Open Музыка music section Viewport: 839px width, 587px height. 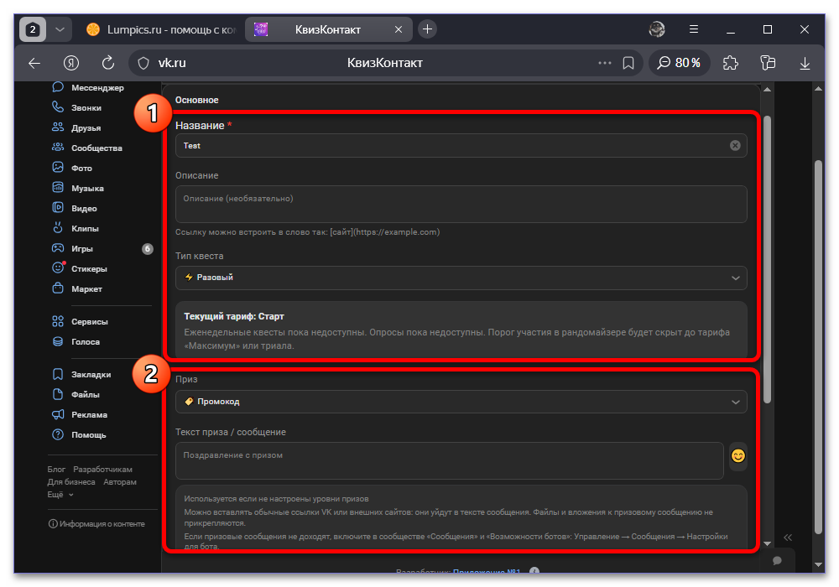(78, 188)
